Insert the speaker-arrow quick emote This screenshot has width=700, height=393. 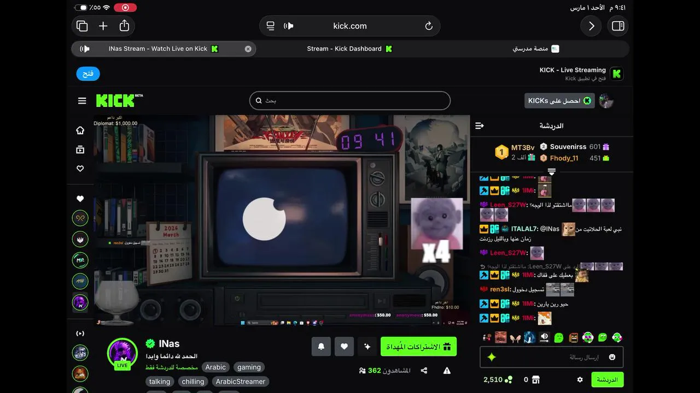(x=544, y=337)
